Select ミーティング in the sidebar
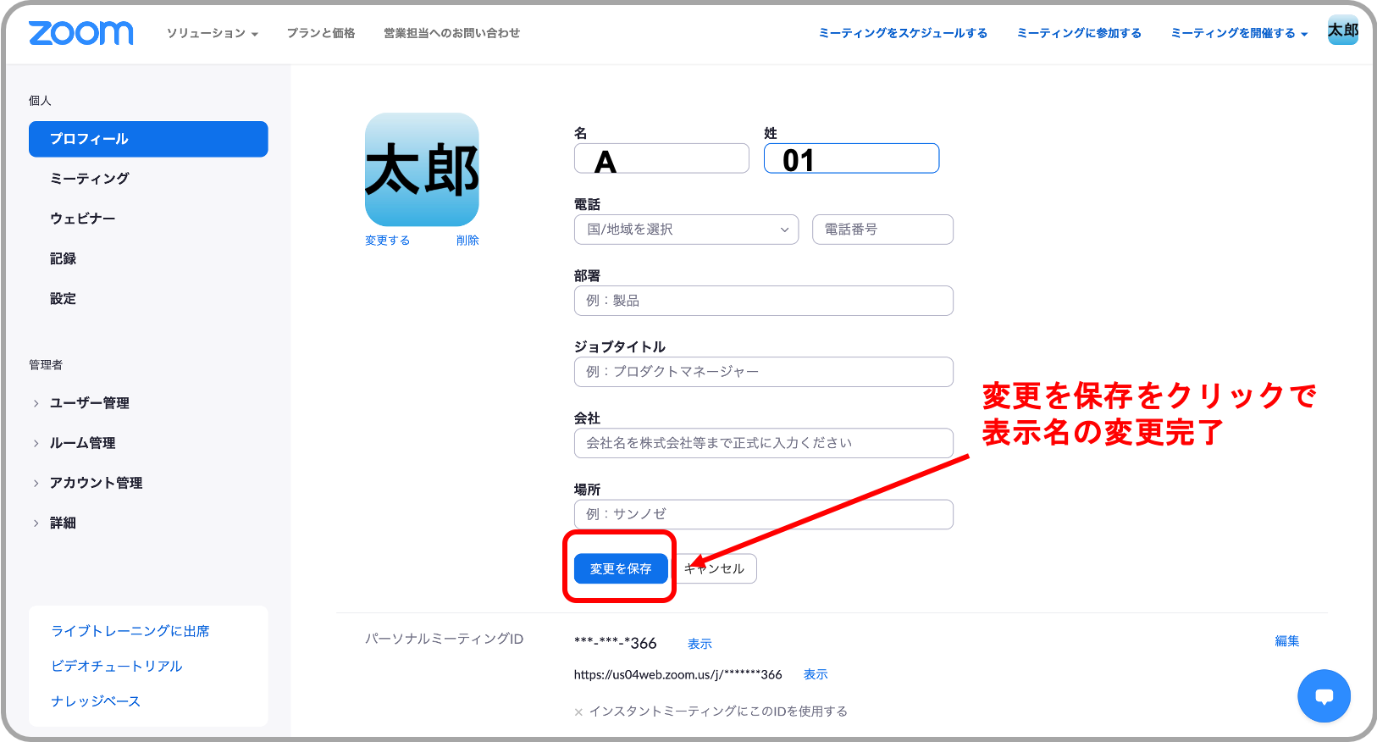The height and width of the screenshot is (742, 1377). [90, 179]
